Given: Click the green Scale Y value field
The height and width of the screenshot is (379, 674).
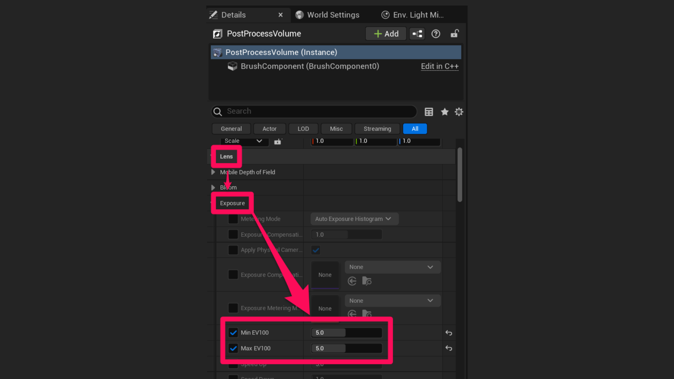Looking at the screenshot, I should pyautogui.click(x=376, y=141).
